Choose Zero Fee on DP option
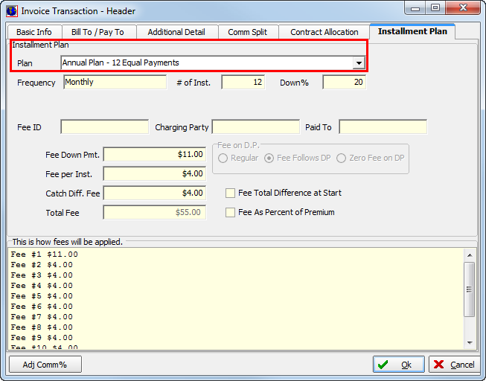 342,158
